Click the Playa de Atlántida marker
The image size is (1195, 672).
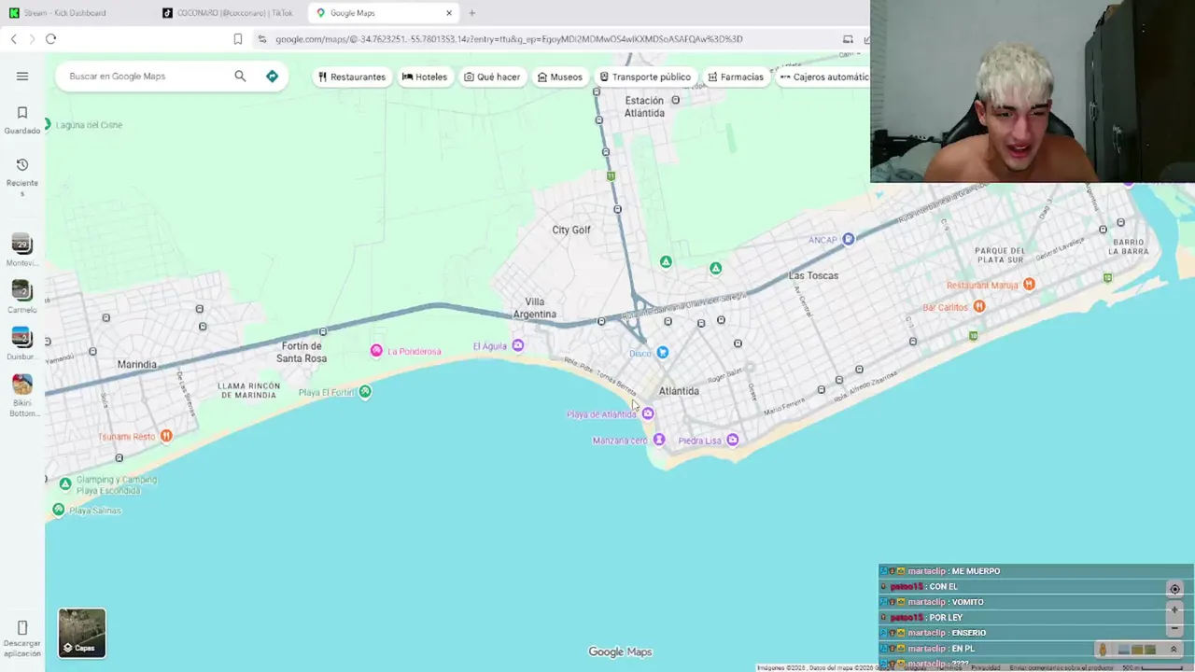click(x=648, y=413)
